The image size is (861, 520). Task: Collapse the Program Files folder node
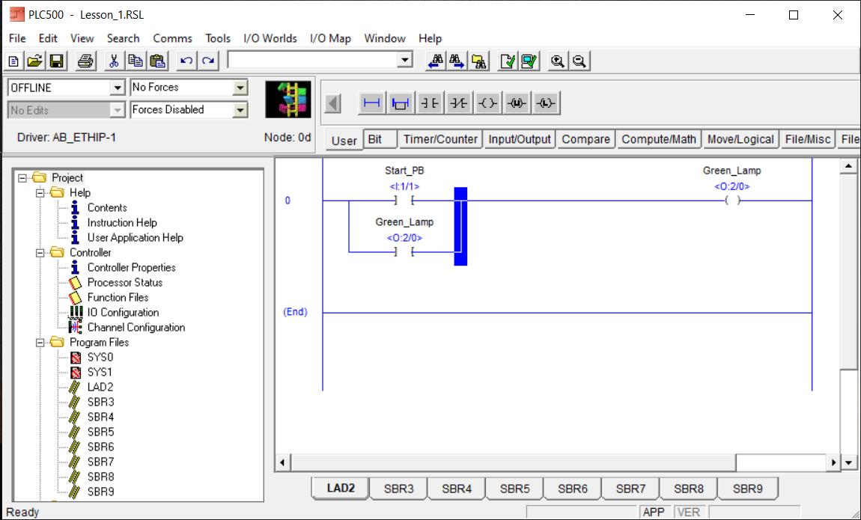(40, 342)
